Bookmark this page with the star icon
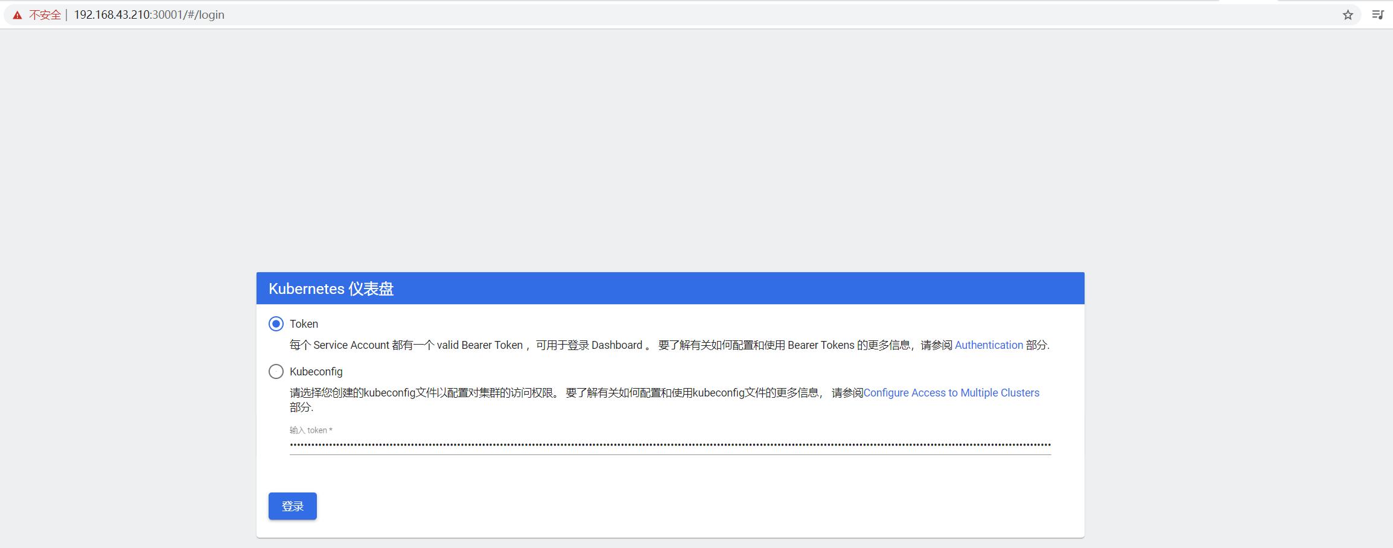 (x=1348, y=15)
